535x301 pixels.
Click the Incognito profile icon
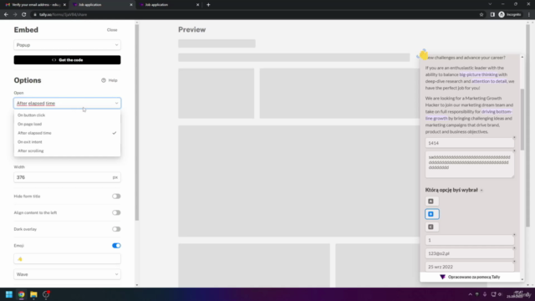(510, 15)
